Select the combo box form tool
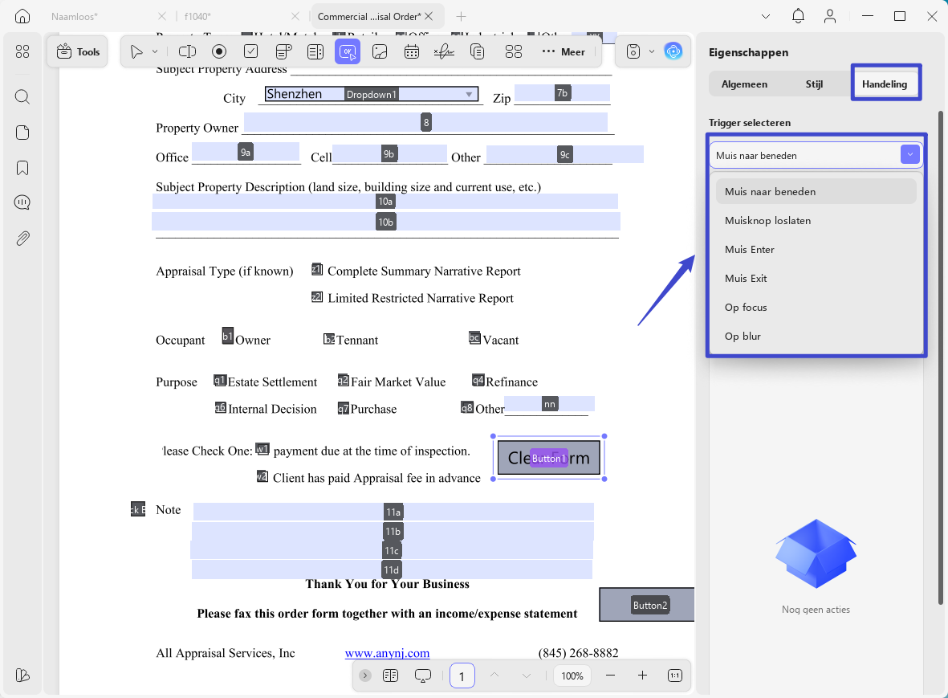948x698 pixels. point(283,52)
